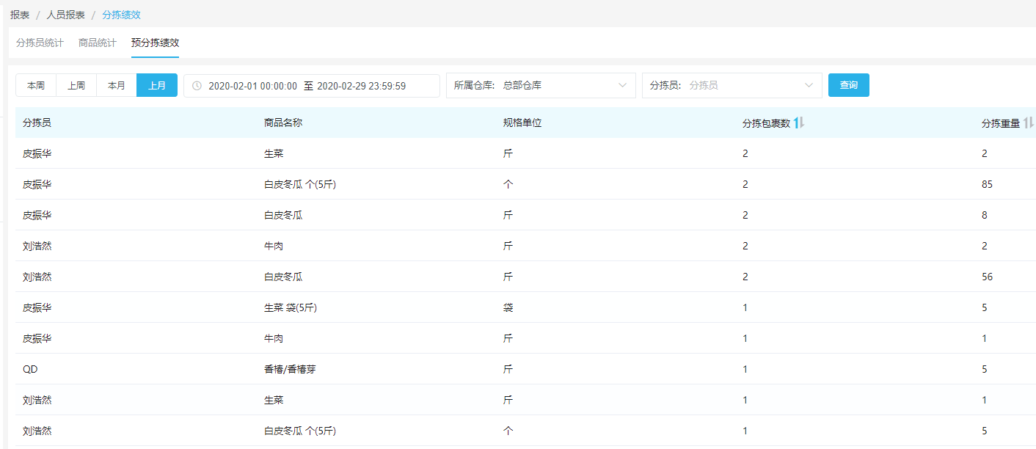Select the 上月 date range option

tap(157, 85)
